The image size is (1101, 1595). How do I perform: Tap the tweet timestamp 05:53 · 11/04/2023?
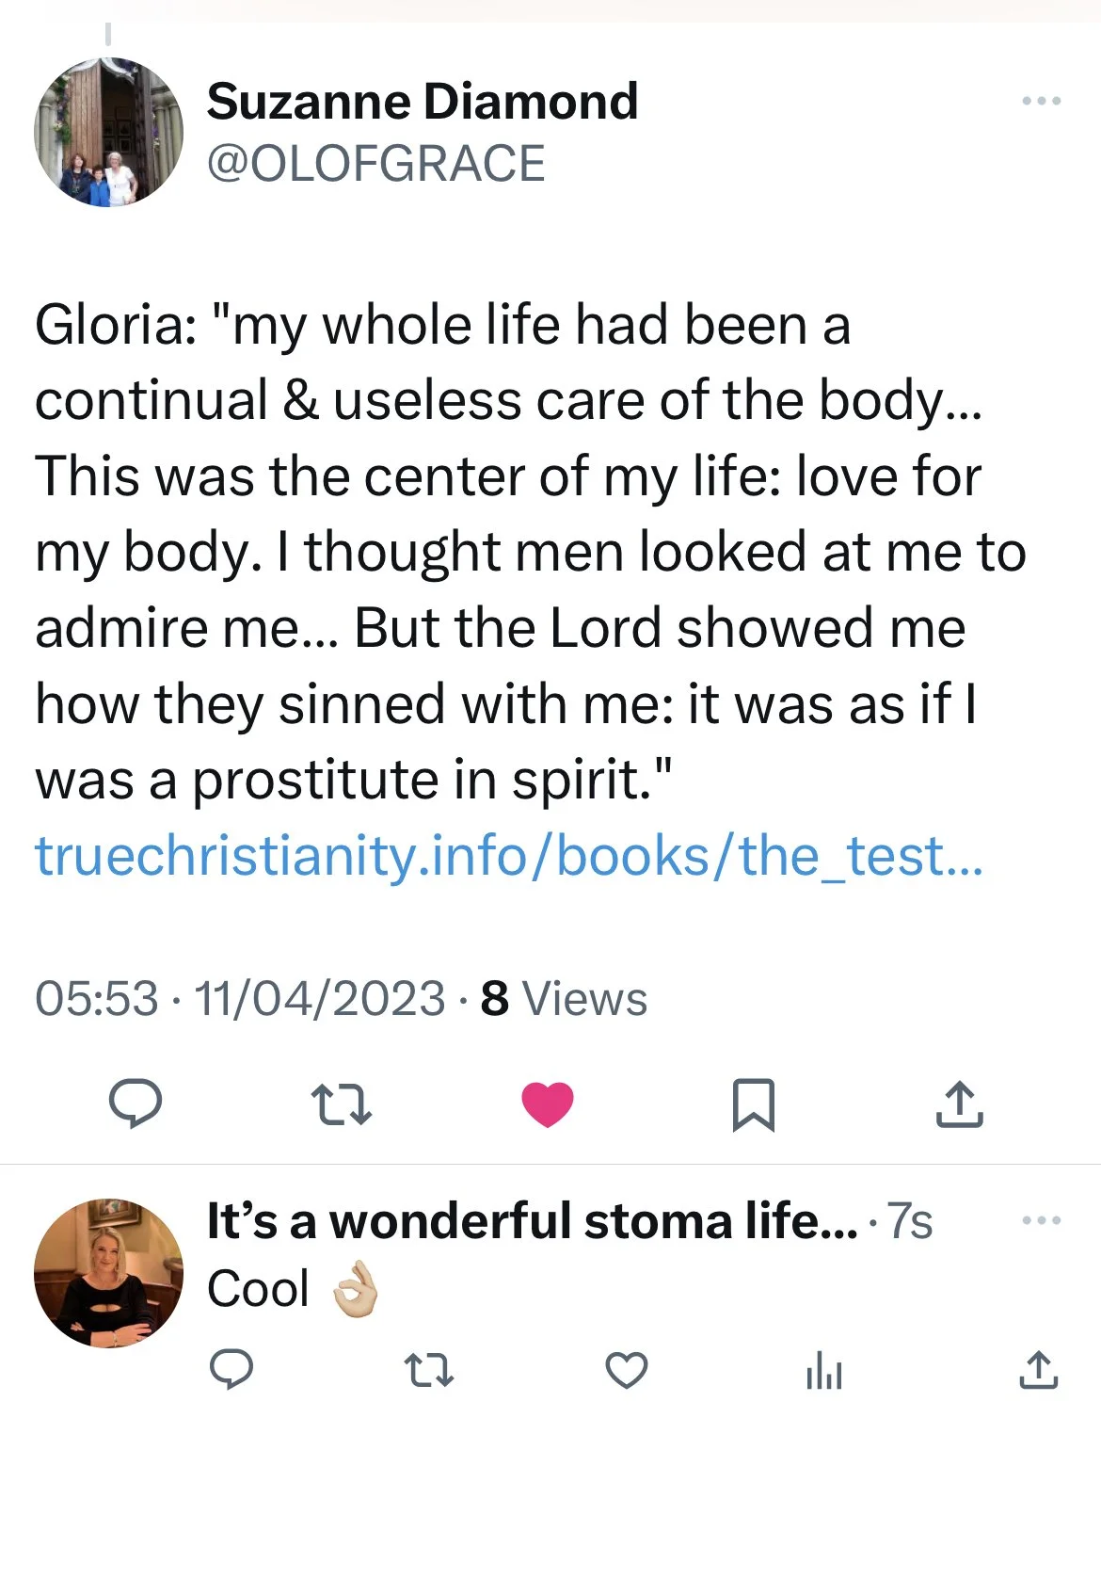(240, 999)
